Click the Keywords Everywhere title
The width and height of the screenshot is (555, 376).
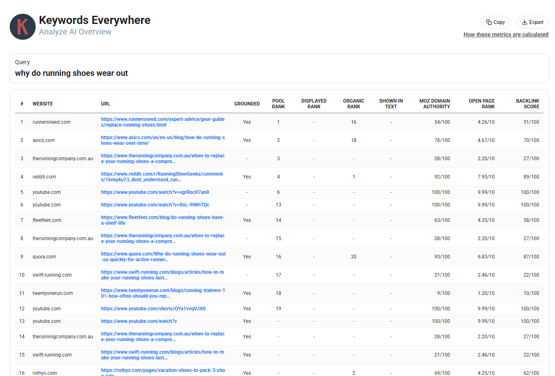94,20
